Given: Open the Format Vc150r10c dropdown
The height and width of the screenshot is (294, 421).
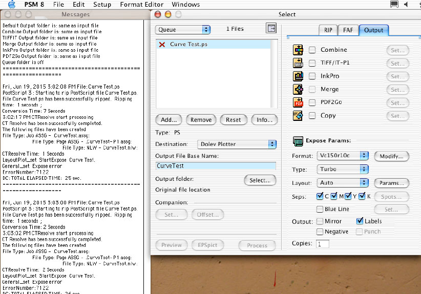Looking at the screenshot, I should tap(343, 156).
